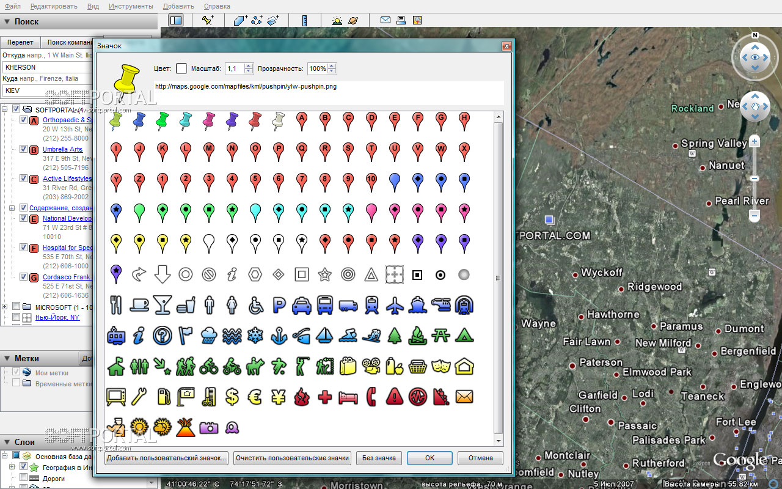This screenshot has height=489, width=782.
Task: Collapse the Слои panel triangle
Action: [x=7, y=441]
